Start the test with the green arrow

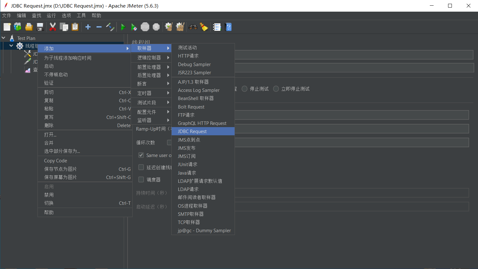click(x=123, y=27)
